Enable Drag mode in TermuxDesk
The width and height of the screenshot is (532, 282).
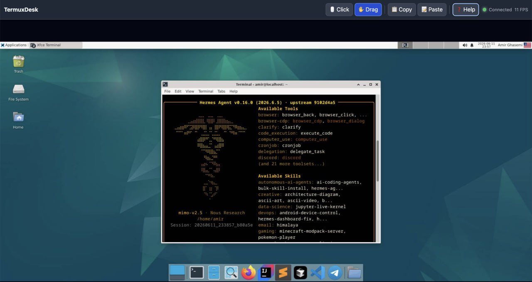click(x=368, y=10)
